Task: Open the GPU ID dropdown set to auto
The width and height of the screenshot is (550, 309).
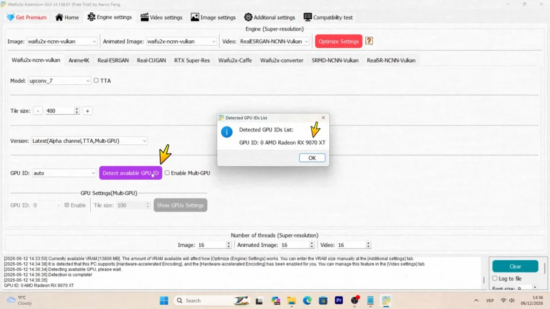Action: click(x=64, y=173)
